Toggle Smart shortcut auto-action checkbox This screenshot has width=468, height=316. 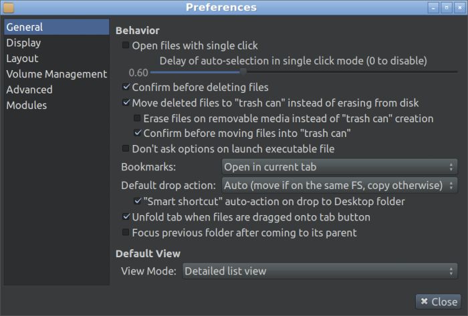coord(137,201)
